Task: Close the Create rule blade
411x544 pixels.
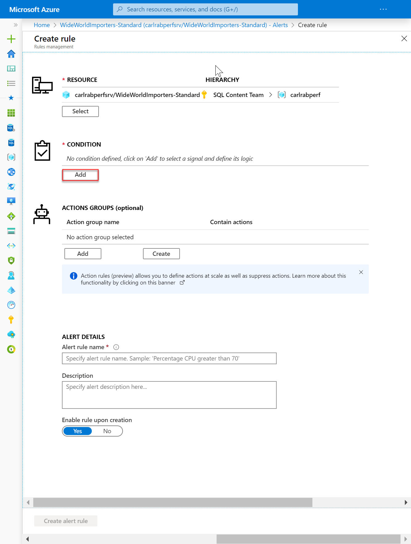Action: point(404,38)
